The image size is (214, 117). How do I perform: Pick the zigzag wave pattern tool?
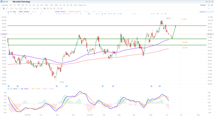(x=16, y=9)
